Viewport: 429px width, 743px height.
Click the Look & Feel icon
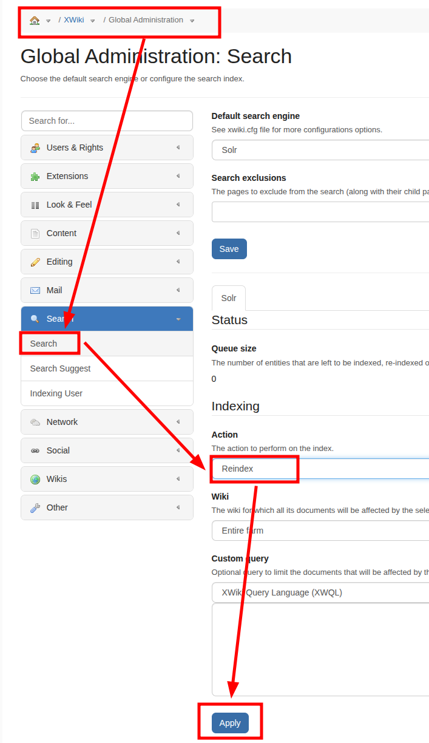[x=35, y=205]
